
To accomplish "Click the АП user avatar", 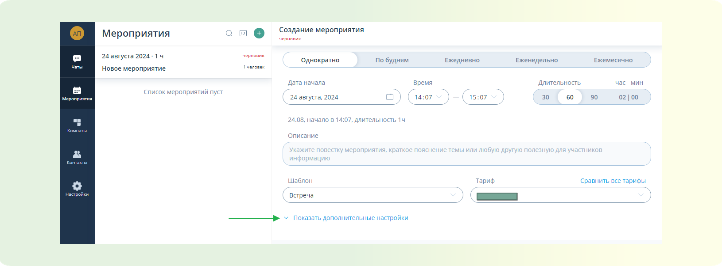I will 77,34.
